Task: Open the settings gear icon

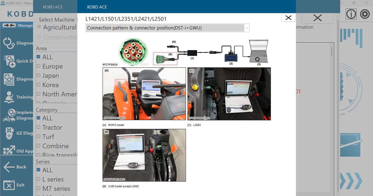Action: (365, 14)
